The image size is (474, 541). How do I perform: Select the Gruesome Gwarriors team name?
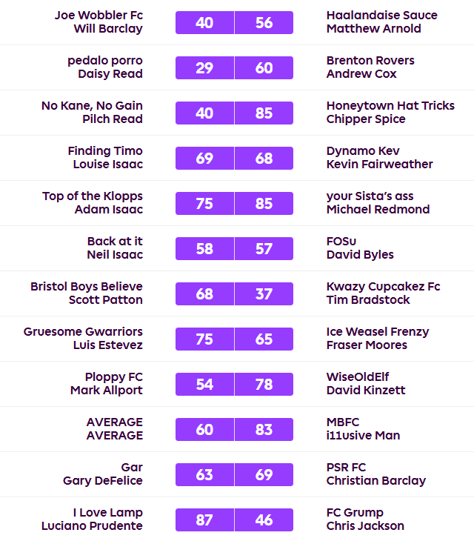point(83,332)
